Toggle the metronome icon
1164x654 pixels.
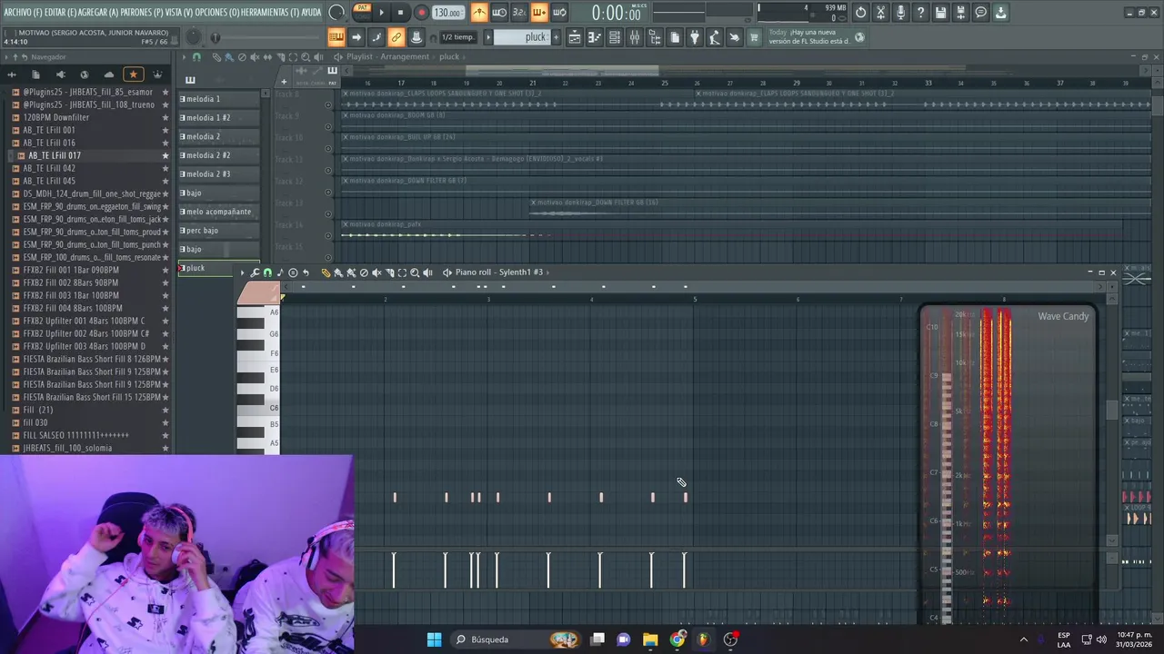point(480,13)
